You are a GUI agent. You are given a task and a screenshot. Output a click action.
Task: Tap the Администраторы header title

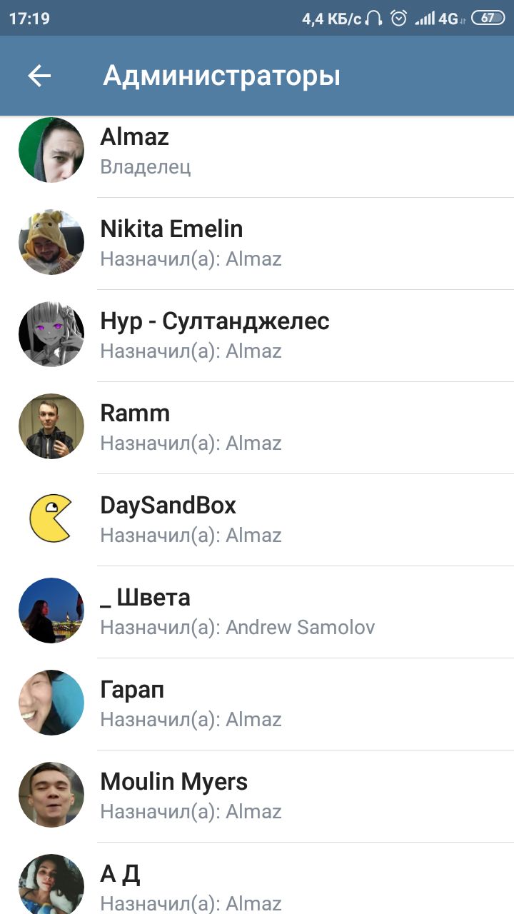221,76
